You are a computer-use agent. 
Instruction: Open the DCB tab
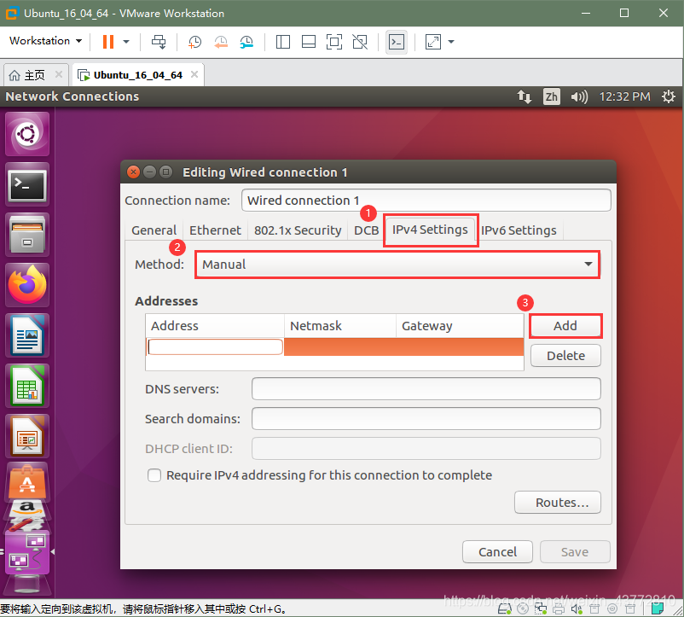click(x=367, y=230)
